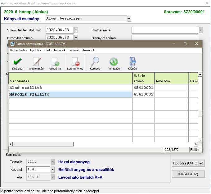Image resolution: width=211 pixels, height=194 pixels.
Task: Click the Követel account input field
Action: pyautogui.click(x=38, y=169)
